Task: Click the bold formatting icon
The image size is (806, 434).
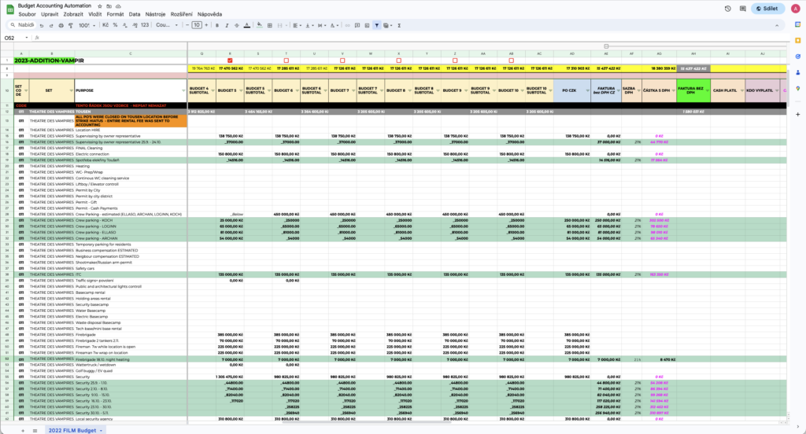Action: (x=217, y=25)
